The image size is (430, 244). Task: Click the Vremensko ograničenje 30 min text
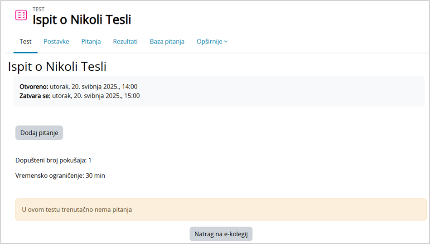[x=60, y=176]
